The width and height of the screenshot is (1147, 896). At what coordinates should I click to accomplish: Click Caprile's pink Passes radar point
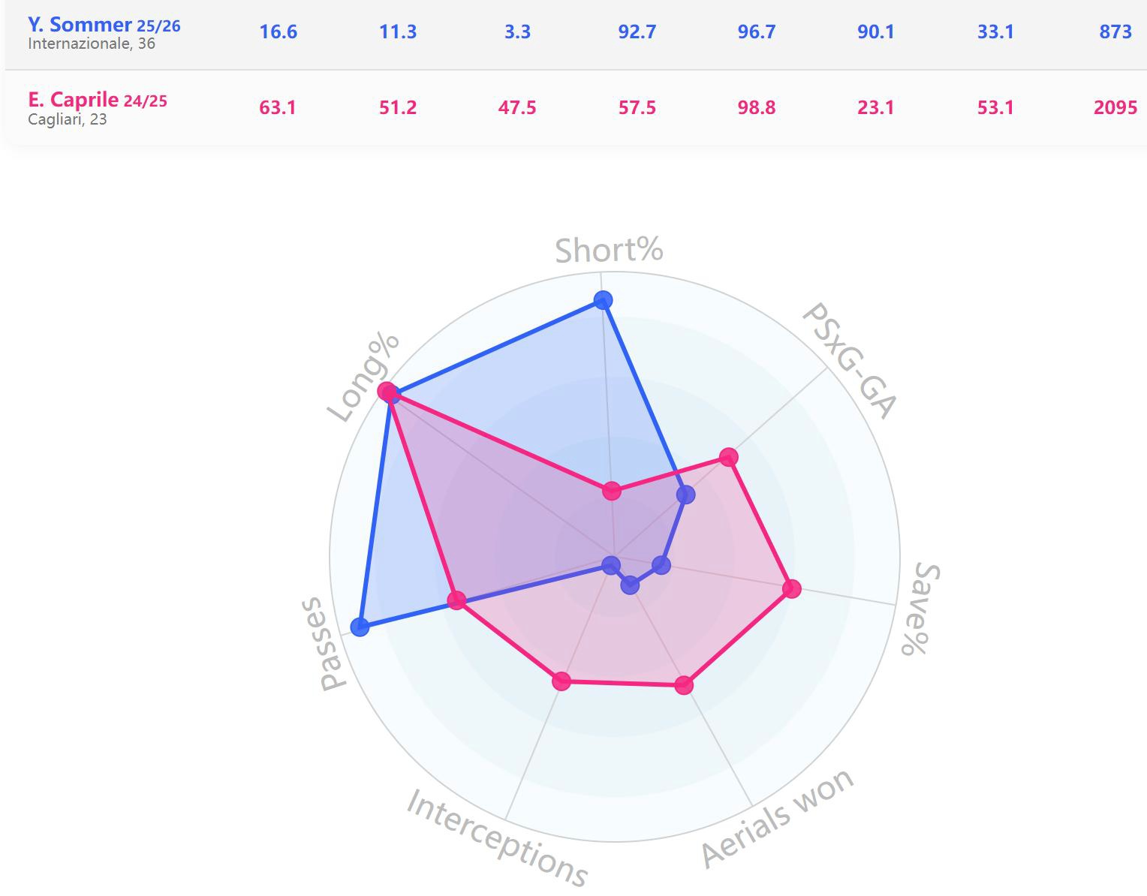coord(456,600)
